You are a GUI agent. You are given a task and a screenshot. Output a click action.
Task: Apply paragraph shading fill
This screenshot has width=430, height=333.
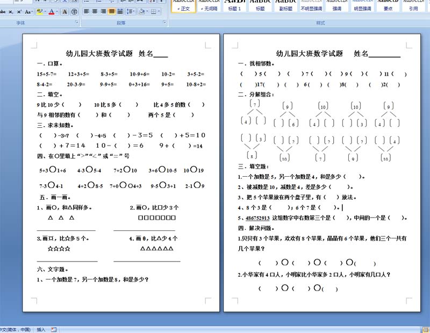point(141,11)
